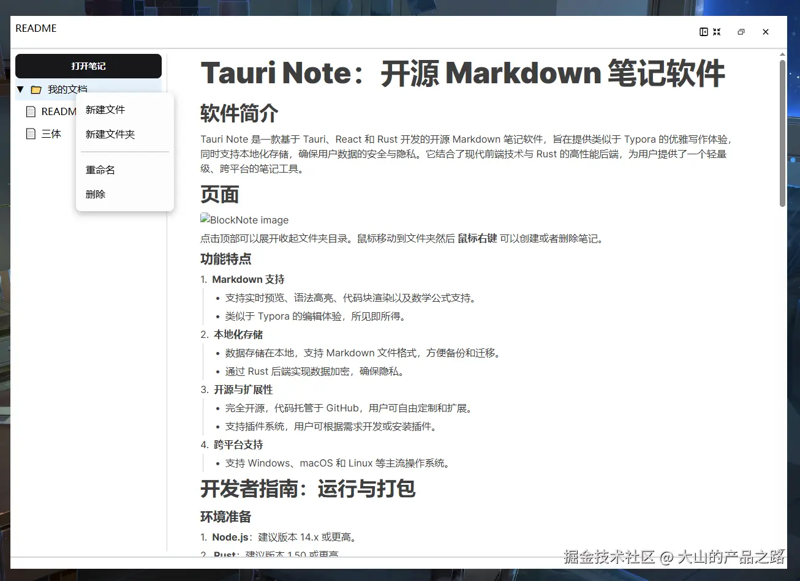Click the bullet about 通过 Rust 后端实现数据加密
This screenshot has height=581, width=800.
click(316, 371)
